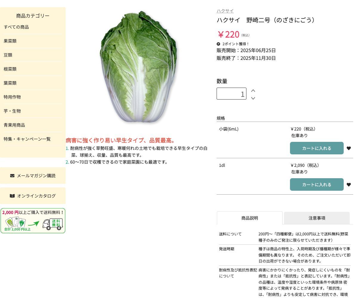Select the 商品説明 tab

tap(249, 218)
